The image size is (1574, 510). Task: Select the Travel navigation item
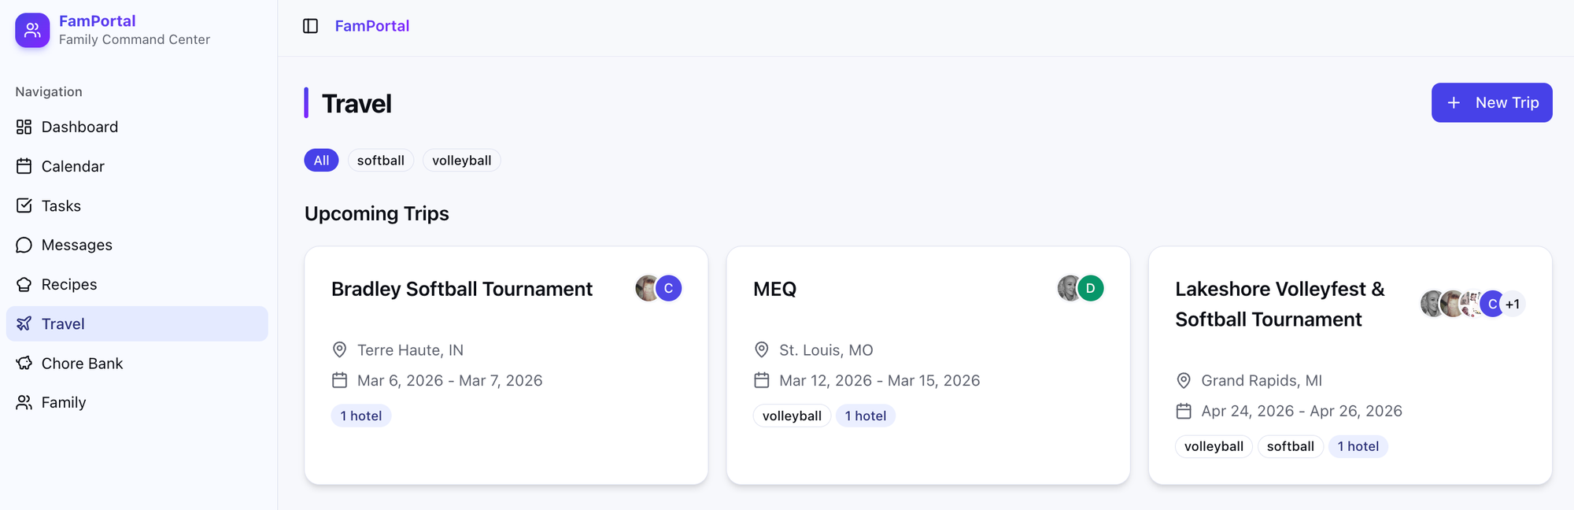(x=63, y=323)
